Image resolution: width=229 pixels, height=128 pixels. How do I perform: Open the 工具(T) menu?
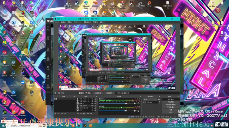tap(95, 22)
